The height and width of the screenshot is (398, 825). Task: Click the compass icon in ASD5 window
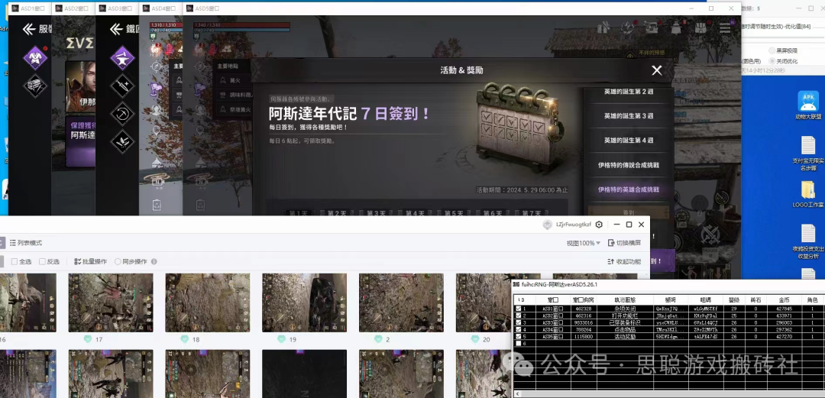tap(200, 66)
